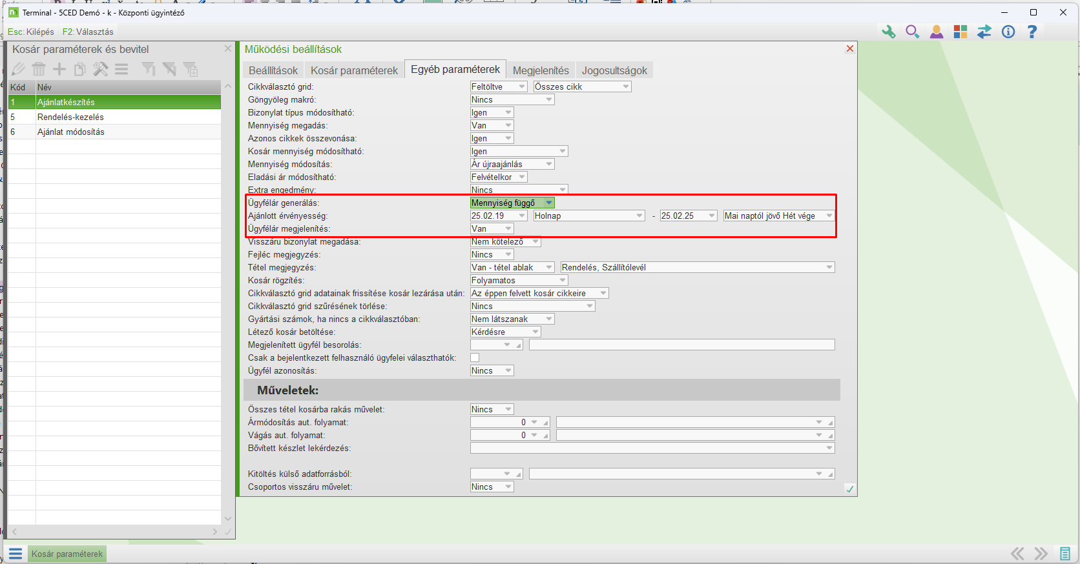Open search with the magnifier icon

click(912, 32)
